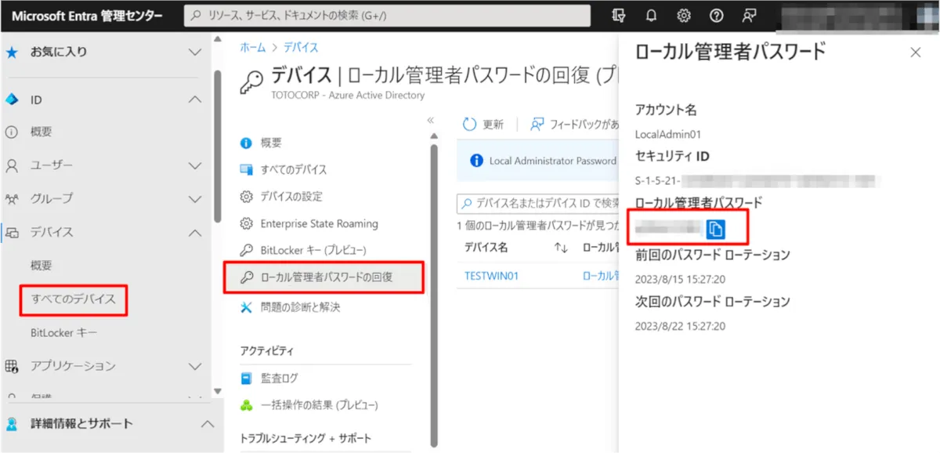Viewport: 940px width, 453px height.
Task: Open feedback icon in top bar
Action: [750, 16]
